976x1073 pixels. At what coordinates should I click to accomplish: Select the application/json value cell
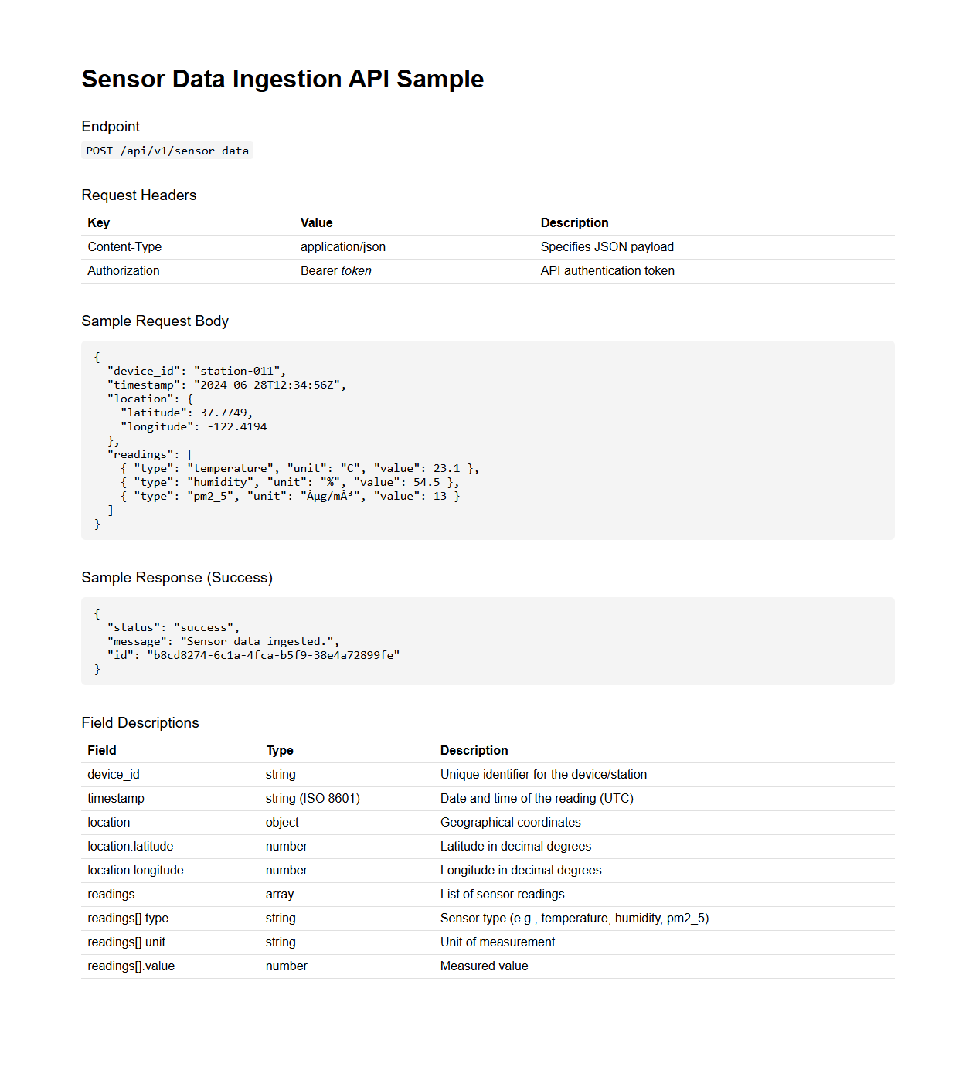click(343, 246)
